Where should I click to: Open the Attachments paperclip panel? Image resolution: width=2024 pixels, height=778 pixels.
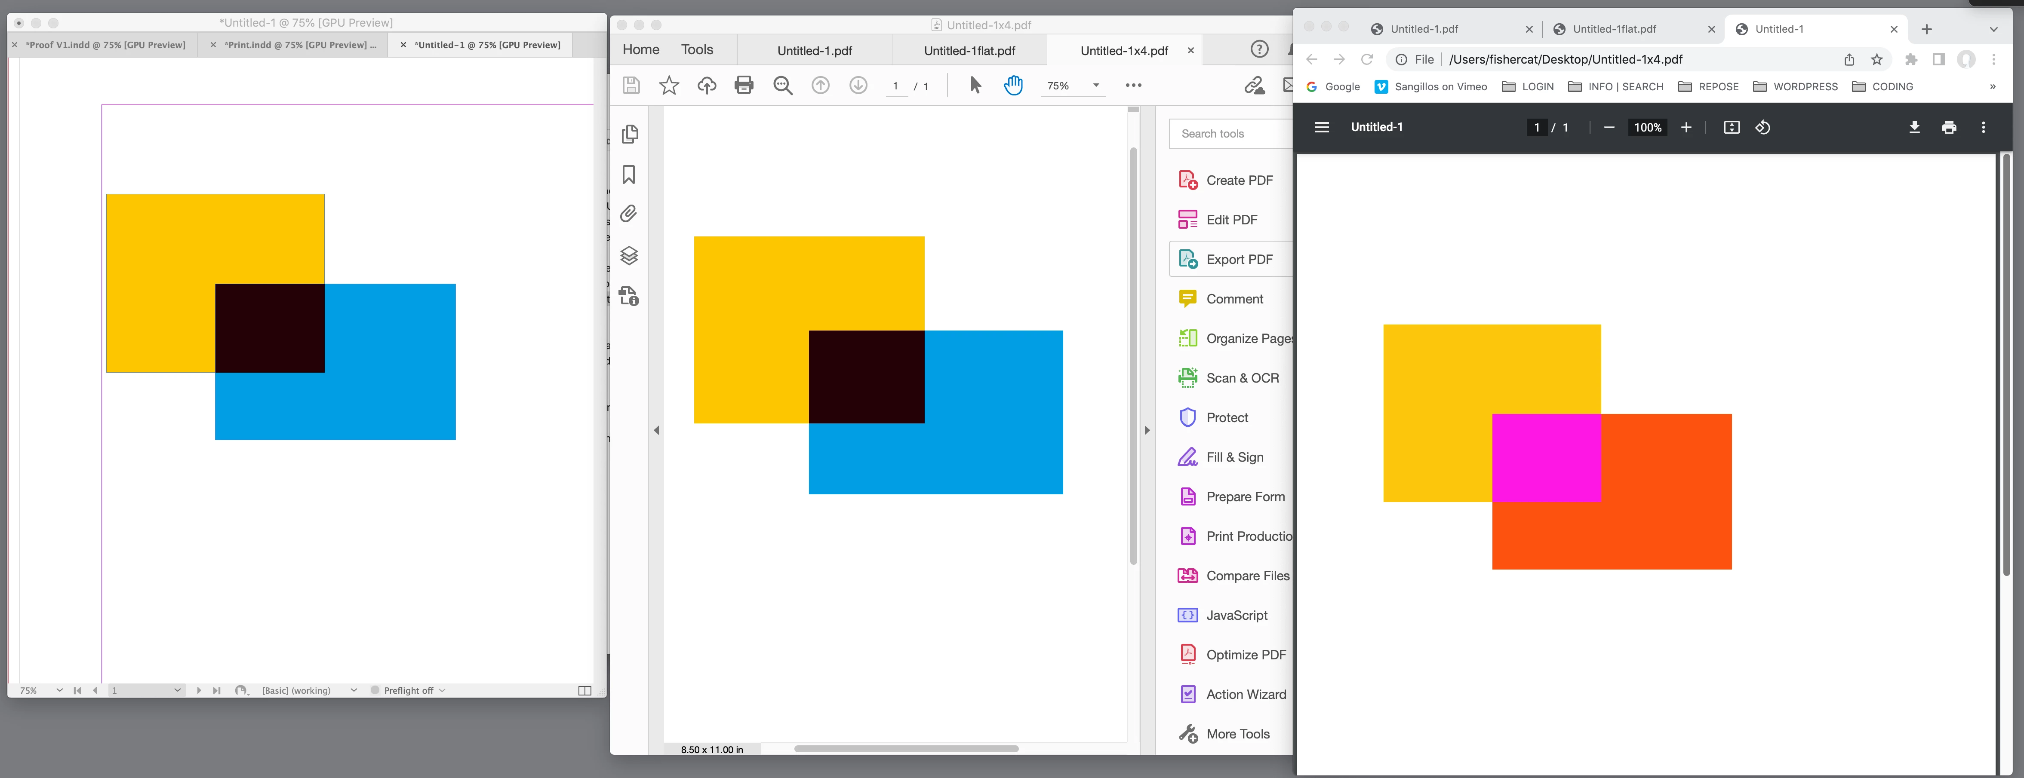(628, 214)
